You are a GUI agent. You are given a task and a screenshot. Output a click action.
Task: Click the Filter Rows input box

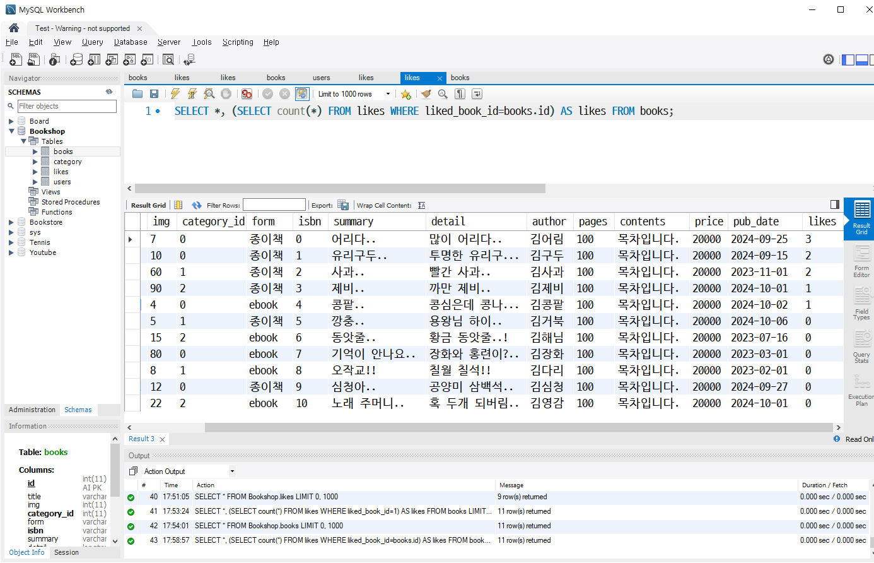[x=274, y=205]
